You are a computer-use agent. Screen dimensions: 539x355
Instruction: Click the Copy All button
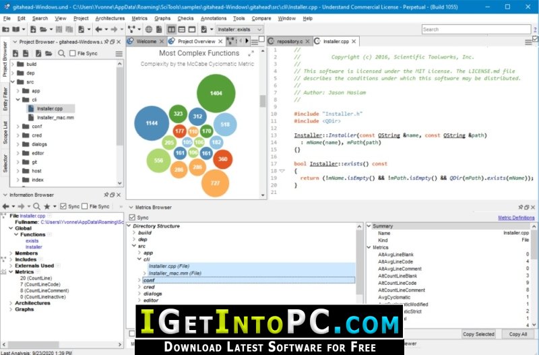point(517,334)
